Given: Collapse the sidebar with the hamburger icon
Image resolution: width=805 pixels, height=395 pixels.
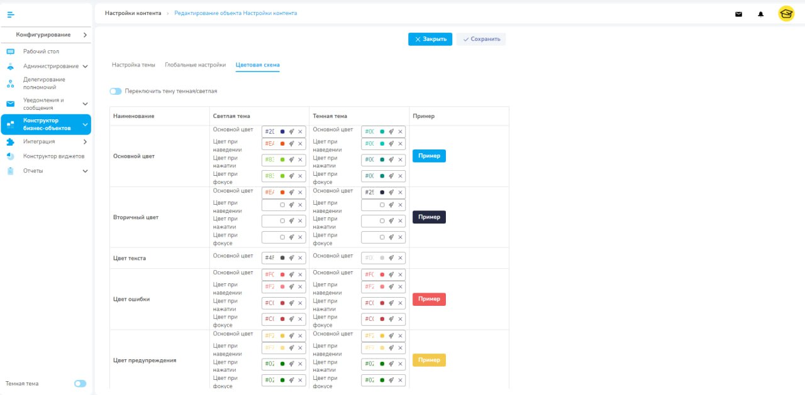Looking at the screenshot, I should [11, 14].
